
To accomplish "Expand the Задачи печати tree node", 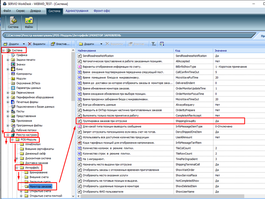I will [x=8, y=60].
